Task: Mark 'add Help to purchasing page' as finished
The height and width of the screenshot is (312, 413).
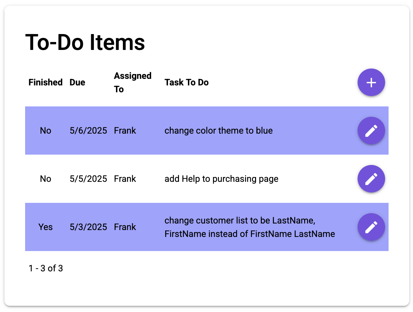Action: click(45, 179)
